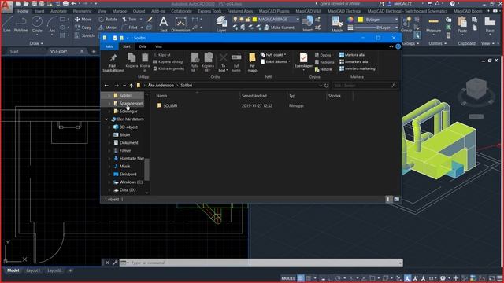Toggle layer on/off lightbulb icon
Image resolution: width=504 pixels, height=283 pixels.
(235, 20)
